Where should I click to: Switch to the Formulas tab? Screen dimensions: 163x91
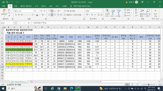[x=36, y=6]
